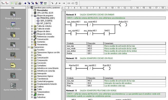This screenshot has height=100, width=168.
Task: Select the Asistentes tree item
Action: click(41, 42)
